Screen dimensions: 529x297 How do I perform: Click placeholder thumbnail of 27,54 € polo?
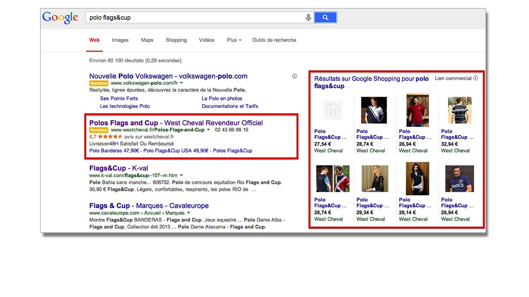pos(333,110)
